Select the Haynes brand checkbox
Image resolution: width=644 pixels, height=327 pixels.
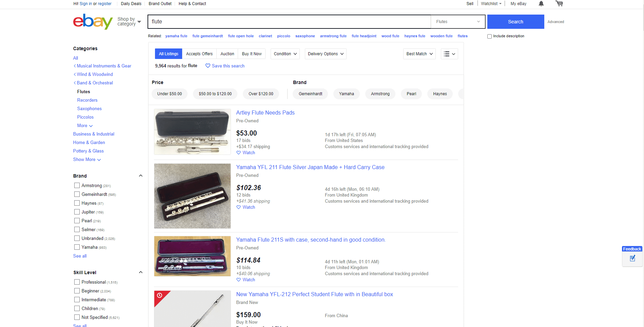coord(77,203)
